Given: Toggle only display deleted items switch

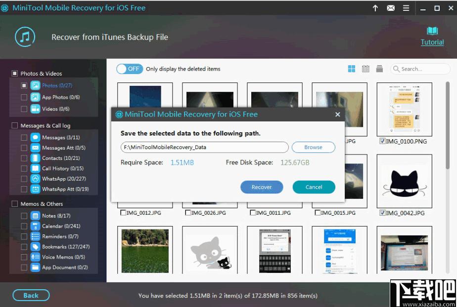Looking at the screenshot, I should point(130,69).
